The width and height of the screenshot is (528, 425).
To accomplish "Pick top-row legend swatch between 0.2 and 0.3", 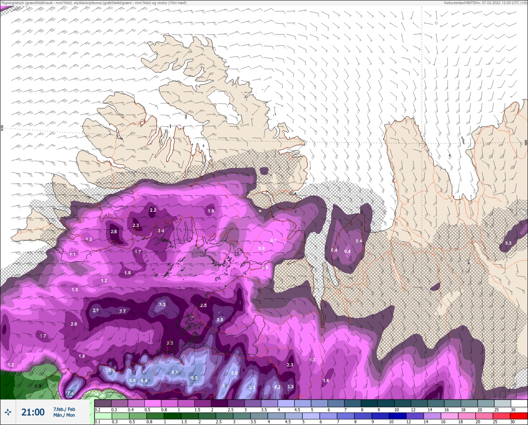I will [x=103, y=403].
